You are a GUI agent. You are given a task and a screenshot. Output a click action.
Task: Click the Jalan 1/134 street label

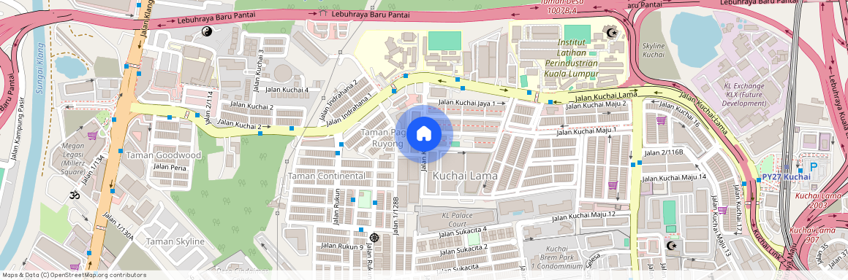[x=93, y=169]
